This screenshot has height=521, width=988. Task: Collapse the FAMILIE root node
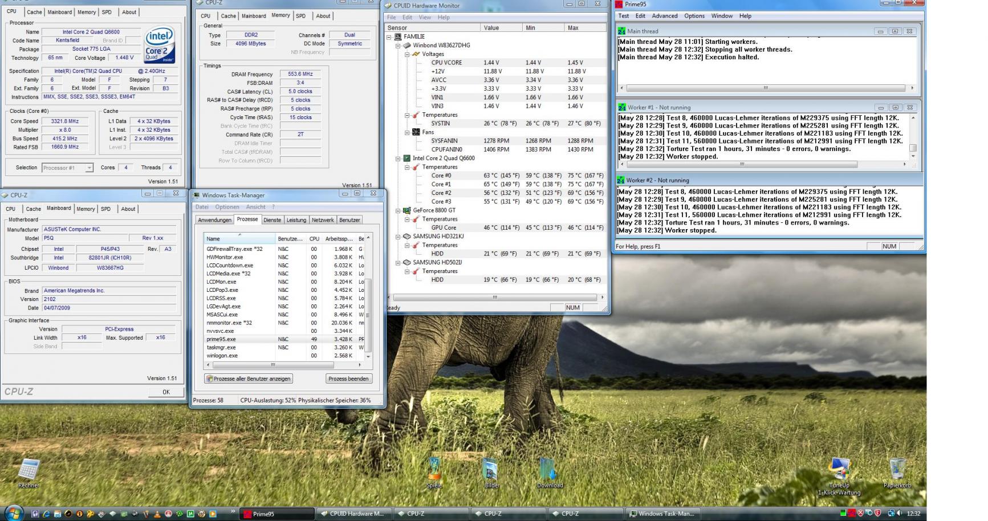tap(389, 36)
